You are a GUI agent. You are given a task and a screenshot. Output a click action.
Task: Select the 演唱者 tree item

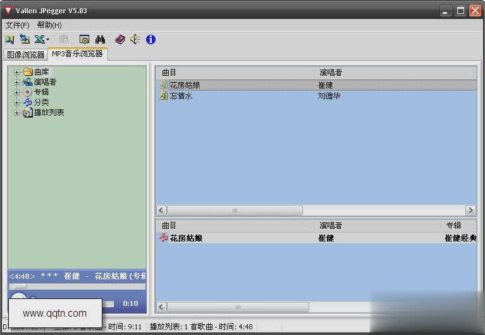(x=45, y=82)
